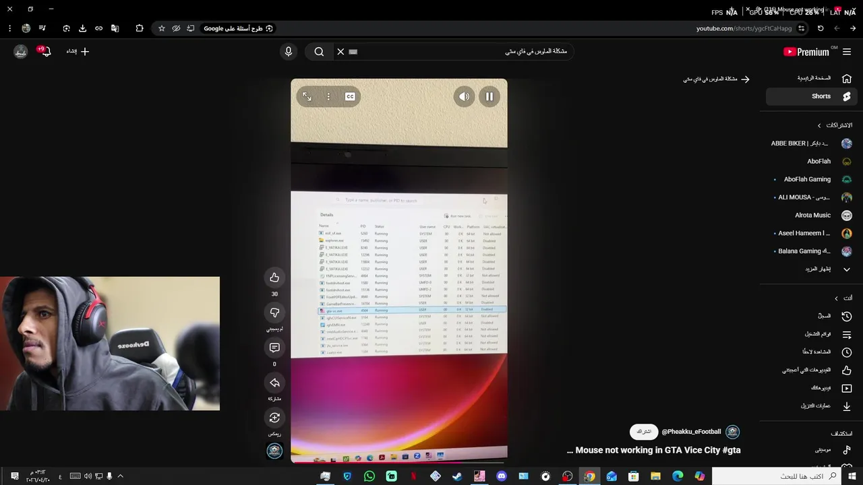Screen dimensions: 863x485
Task: Pause the Shorts video
Action: pos(489,96)
